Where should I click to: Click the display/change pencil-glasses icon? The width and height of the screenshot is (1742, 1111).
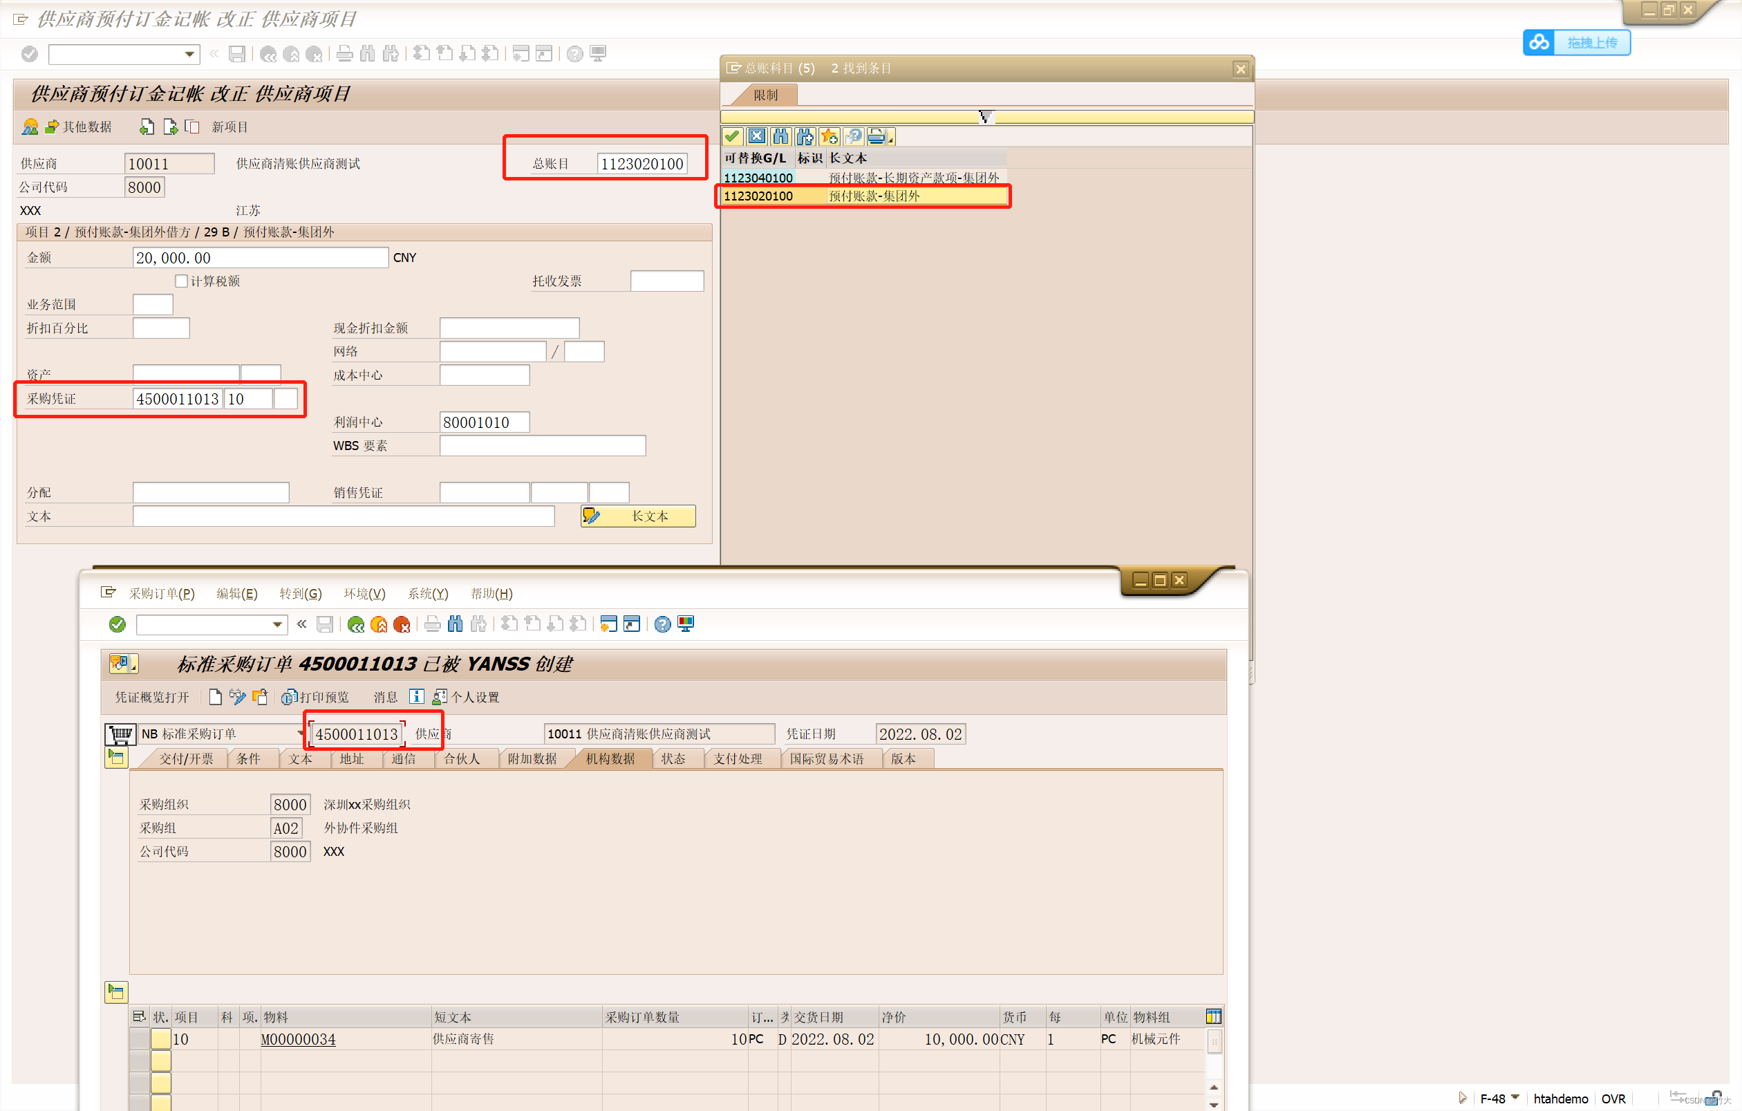coord(236,697)
